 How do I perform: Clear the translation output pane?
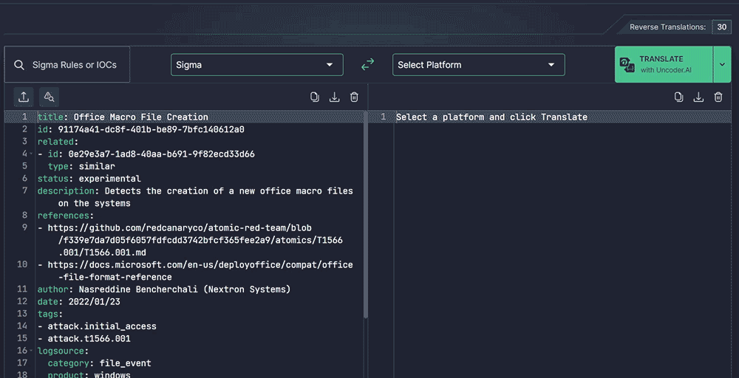718,97
